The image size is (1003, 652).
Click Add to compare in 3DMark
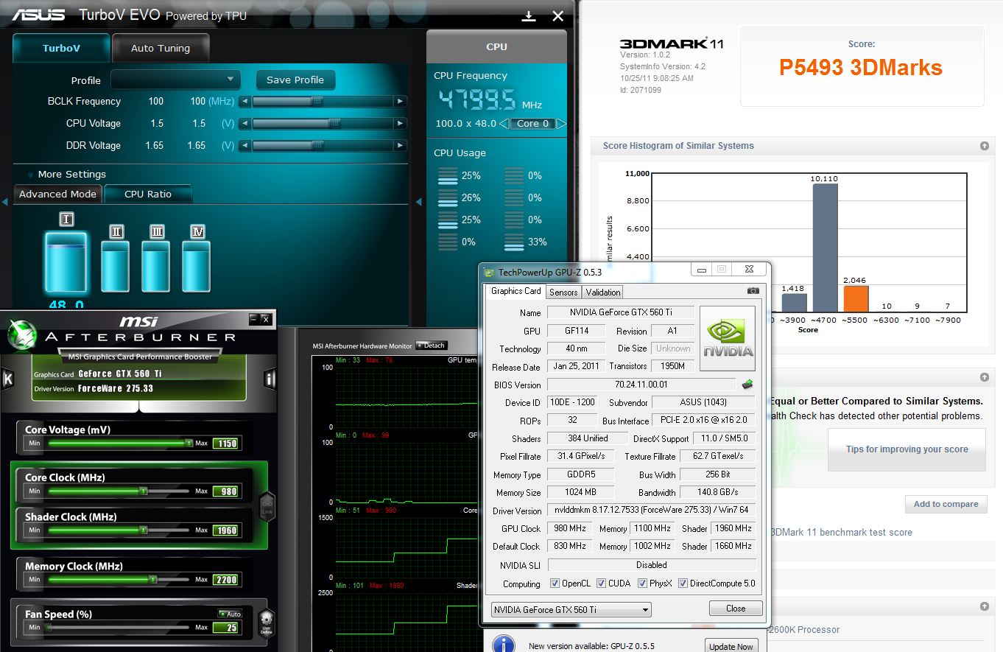tap(946, 504)
